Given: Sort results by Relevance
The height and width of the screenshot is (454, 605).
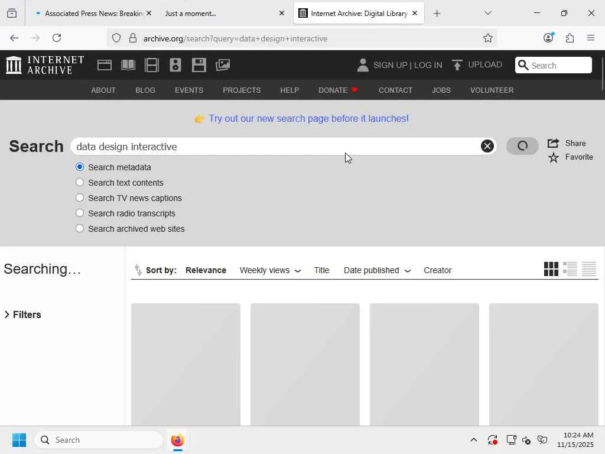Looking at the screenshot, I should coord(206,270).
